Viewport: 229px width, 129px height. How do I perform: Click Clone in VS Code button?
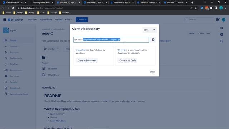pyautogui.click(x=127, y=61)
